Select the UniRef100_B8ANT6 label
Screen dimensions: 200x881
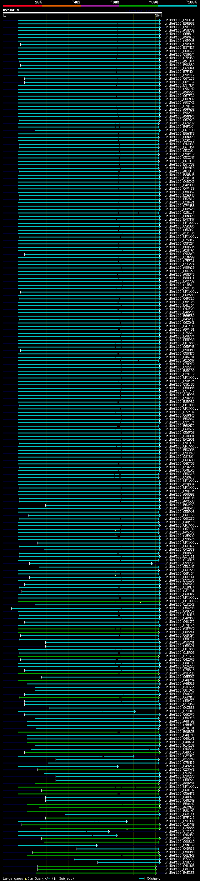click(x=179, y=134)
